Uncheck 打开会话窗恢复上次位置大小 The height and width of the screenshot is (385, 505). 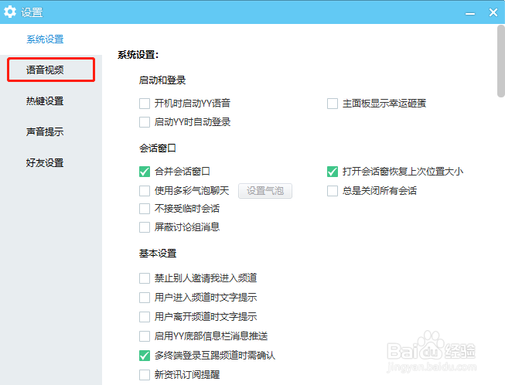[333, 172]
